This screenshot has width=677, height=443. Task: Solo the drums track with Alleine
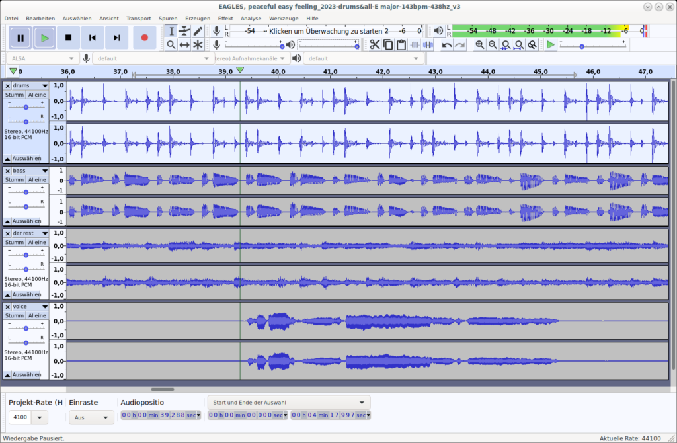(37, 95)
